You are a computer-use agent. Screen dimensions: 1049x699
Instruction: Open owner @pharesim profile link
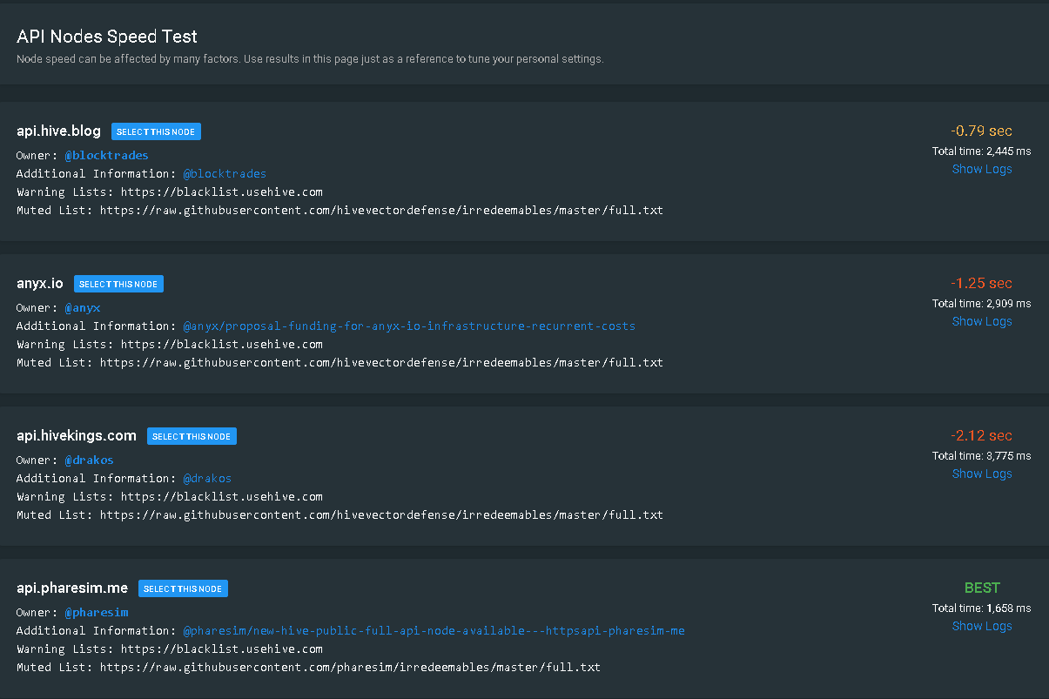[x=96, y=613]
